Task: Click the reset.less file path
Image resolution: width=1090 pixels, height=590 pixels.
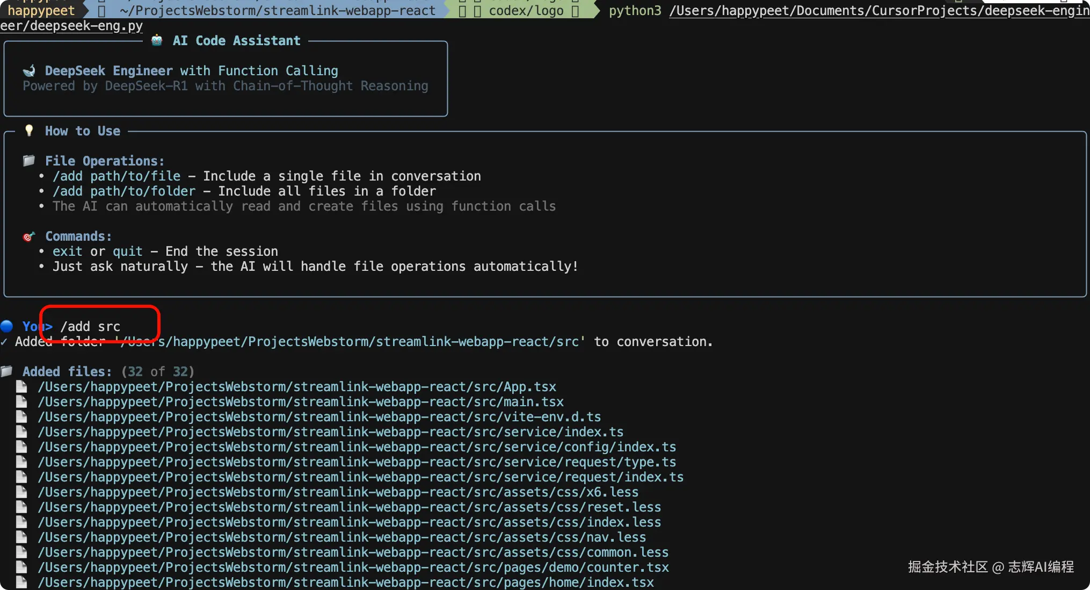Action: [x=349, y=507]
